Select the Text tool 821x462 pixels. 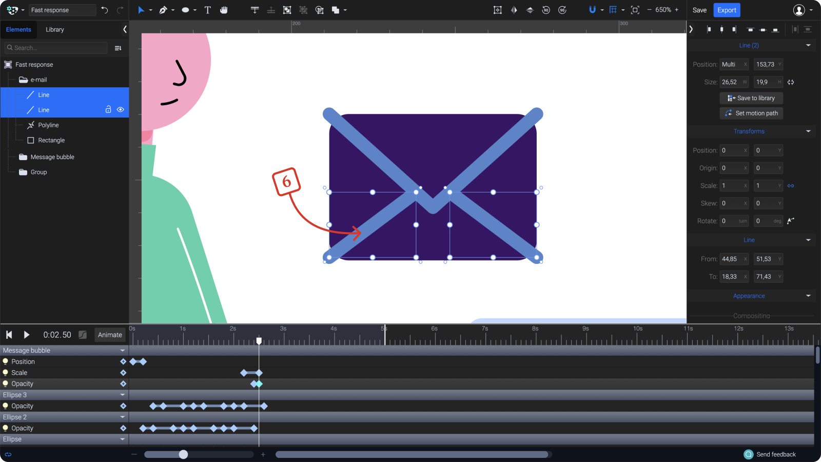(207, 10)
